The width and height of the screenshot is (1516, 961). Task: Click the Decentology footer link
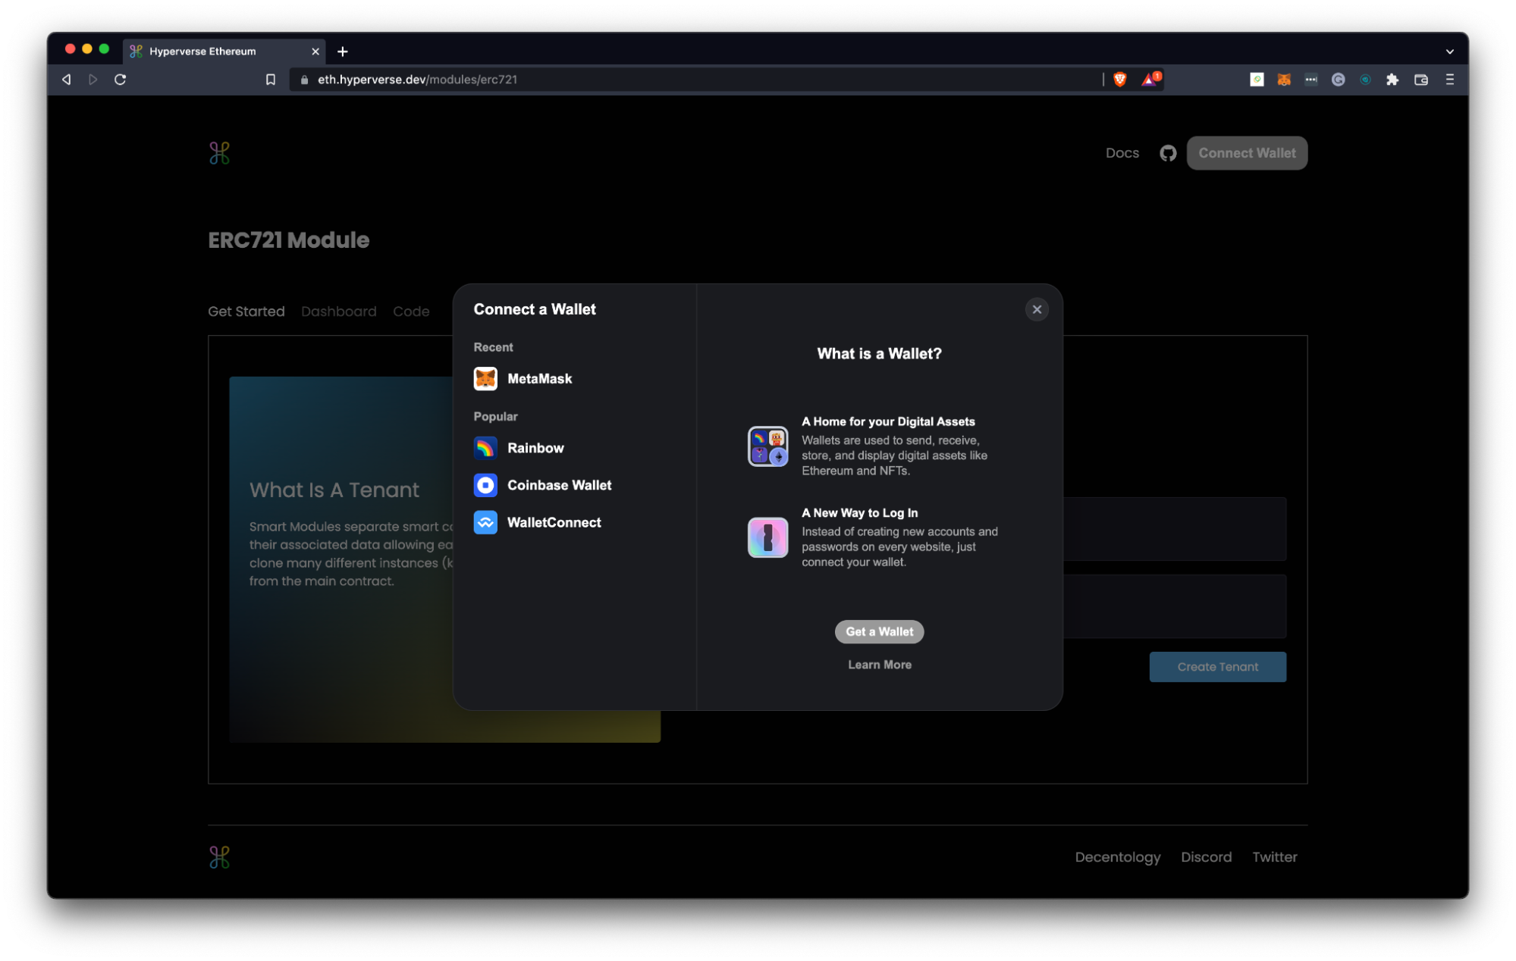pyautogui.click(x=1118, y=856)
